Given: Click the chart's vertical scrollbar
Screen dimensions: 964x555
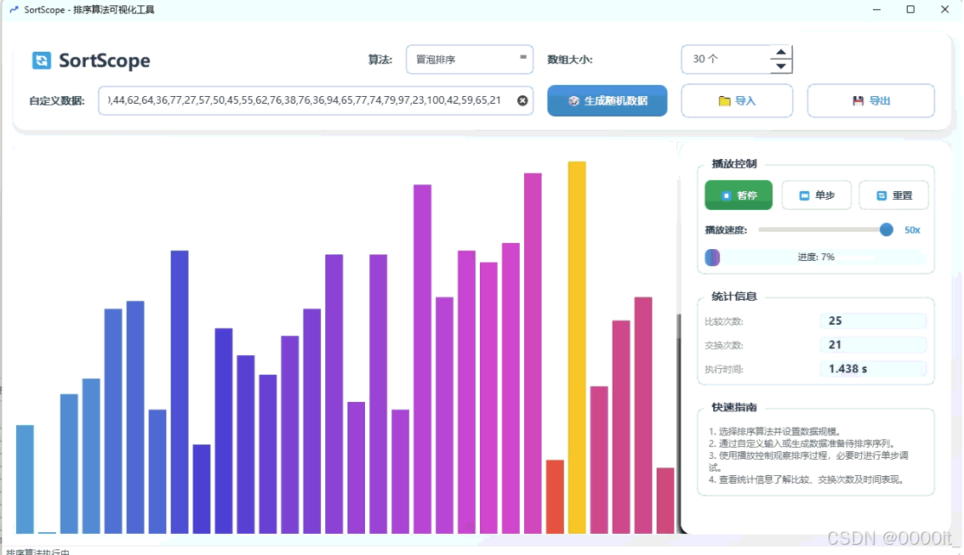Looking at the screenshot, I should point(679,337).
